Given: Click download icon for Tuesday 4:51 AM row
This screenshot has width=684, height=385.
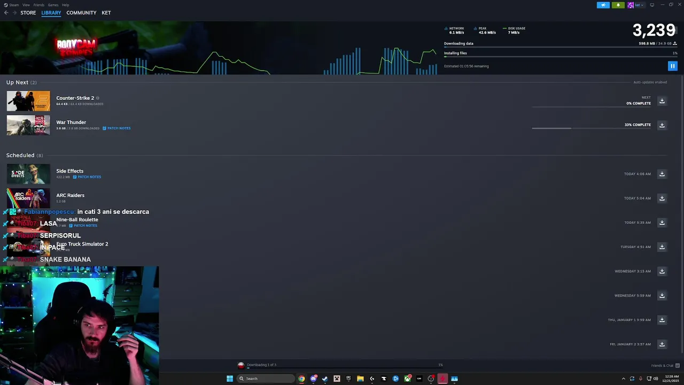Looking at the screenshot, I should pos(662,247).
